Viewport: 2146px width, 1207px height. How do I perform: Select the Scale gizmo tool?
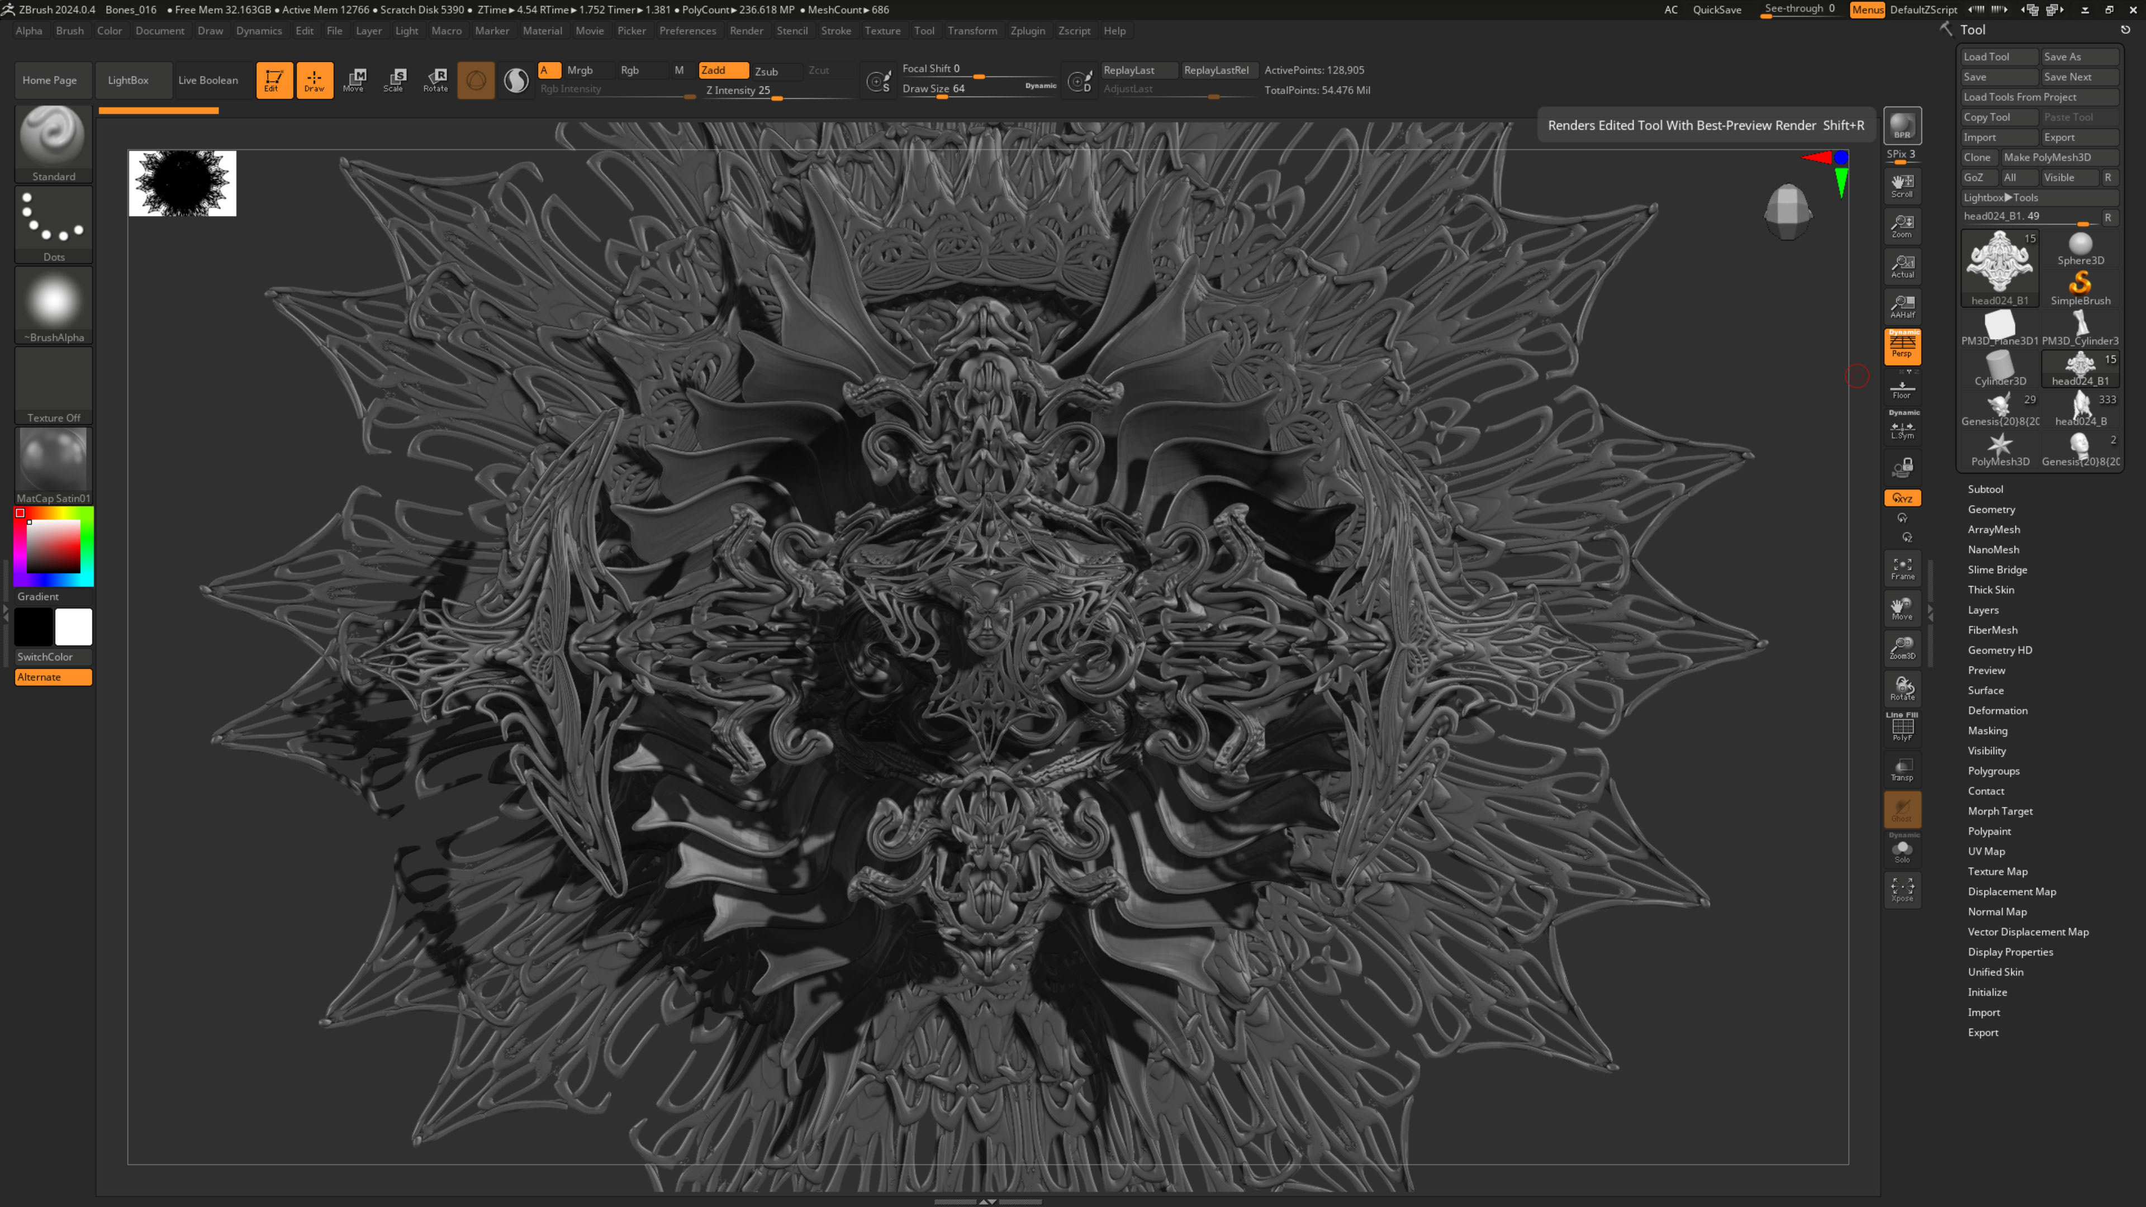(394, 80)
